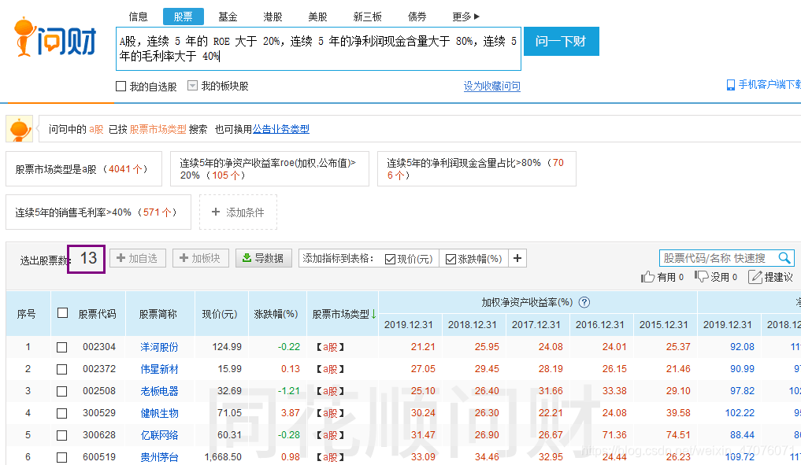The height and width of the screenshot is (465, 801).
Task: Click the 序号 column header
Action: 27,314
